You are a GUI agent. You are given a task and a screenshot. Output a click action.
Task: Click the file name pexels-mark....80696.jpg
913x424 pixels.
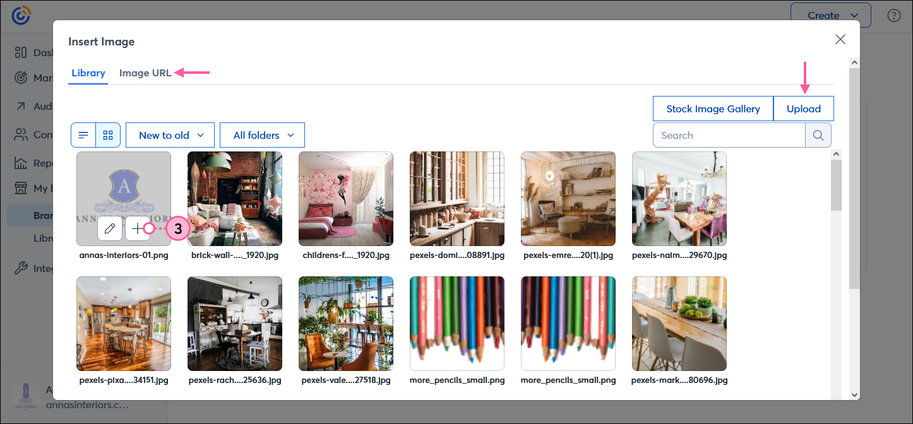[x=679, y=380]
